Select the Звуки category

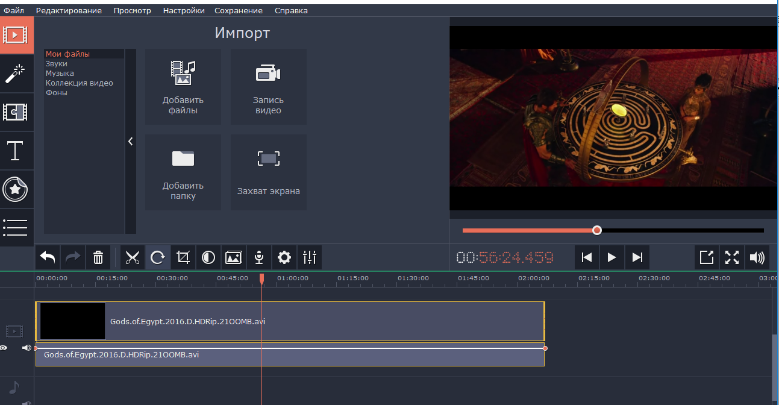point(84,64)
